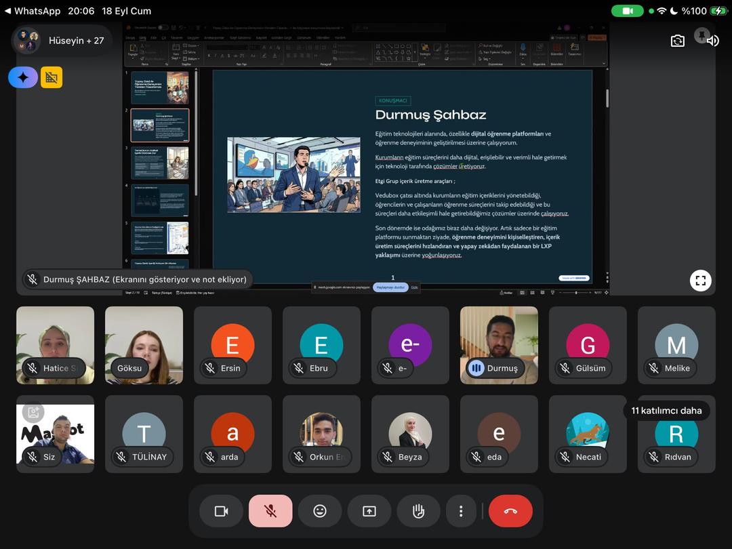Select Durmuş participant video tile
The width and height of the screenshot is (732, 549).
click(499, 346)
